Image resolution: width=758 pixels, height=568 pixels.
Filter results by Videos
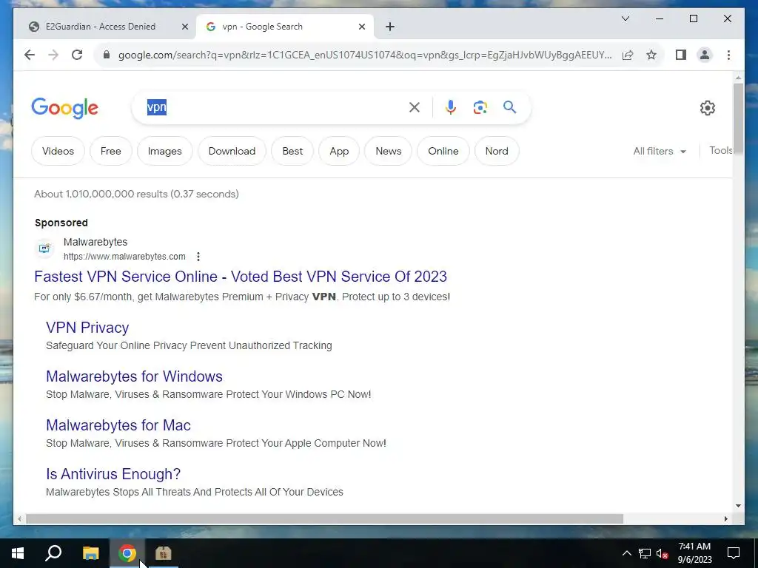pos(58,151)
